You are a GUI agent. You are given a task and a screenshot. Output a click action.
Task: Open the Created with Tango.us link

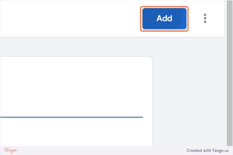(207, 151)
